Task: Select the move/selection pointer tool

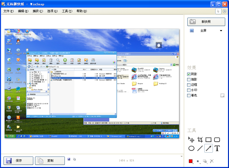Action: coord(191,140)
